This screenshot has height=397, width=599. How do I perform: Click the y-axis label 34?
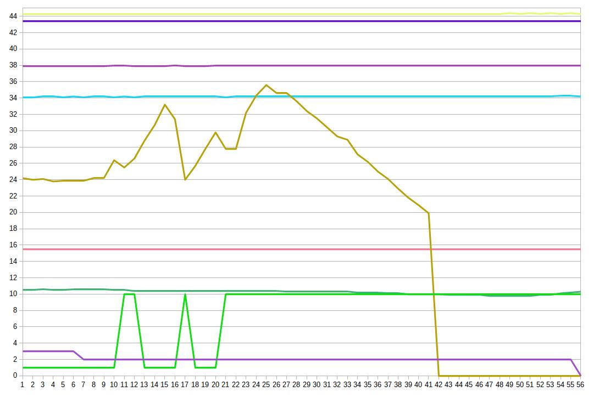[x=13, y=98]
